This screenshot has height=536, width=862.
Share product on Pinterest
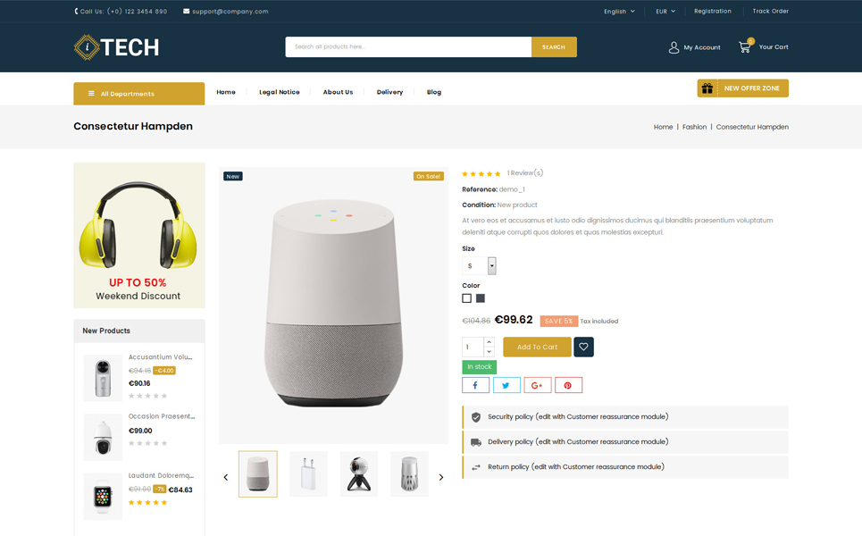(x=568, y=385)
